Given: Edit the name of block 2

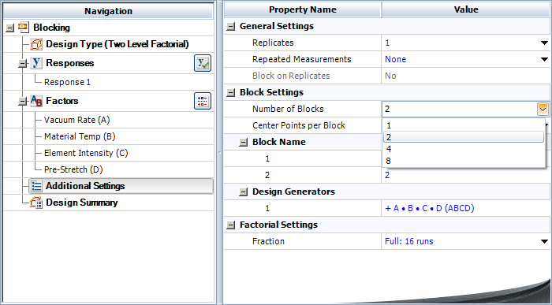Looking at the screenshot, I should pyautogui.click(x=465, y=175).
